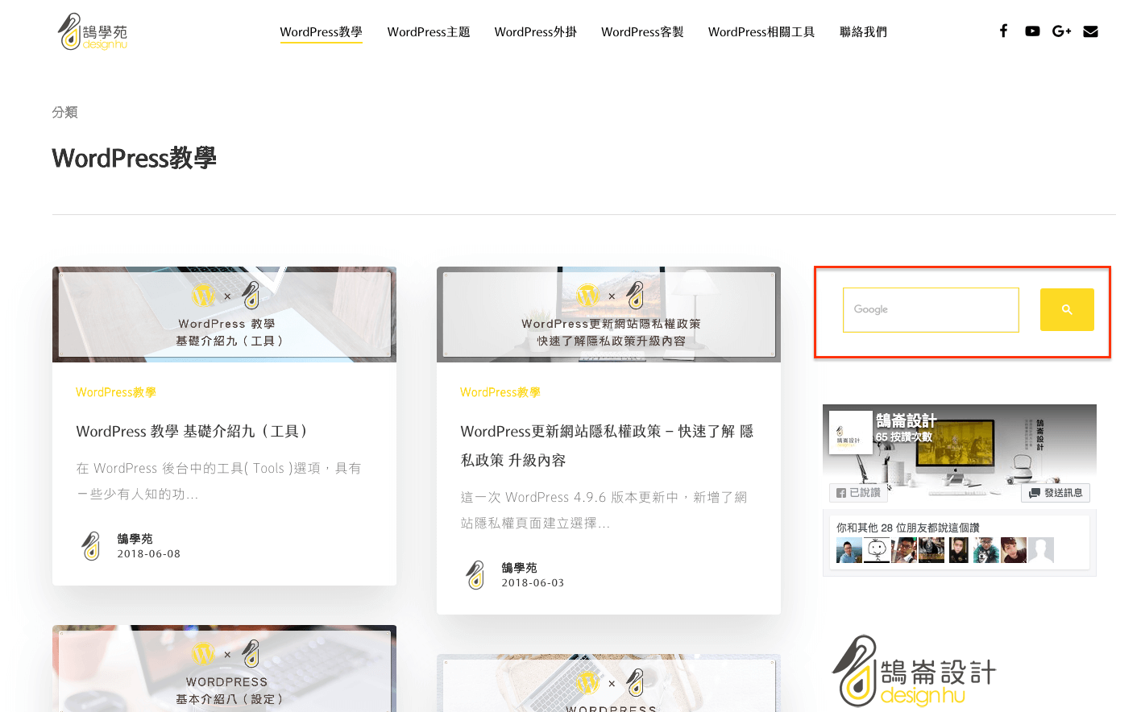The height and width of the screenshot is (712, 1141).
Task: Click the 基礎介紹九 post thumbnail image
Action: pos(224,314)
